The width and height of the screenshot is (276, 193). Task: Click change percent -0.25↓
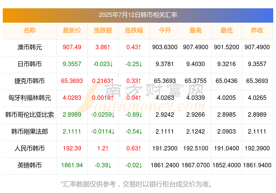tap(134, 64)
